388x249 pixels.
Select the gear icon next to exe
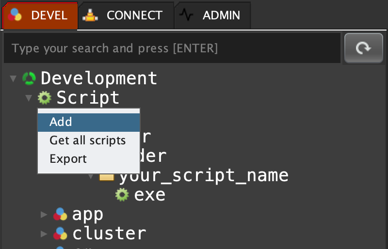point(122,195)
